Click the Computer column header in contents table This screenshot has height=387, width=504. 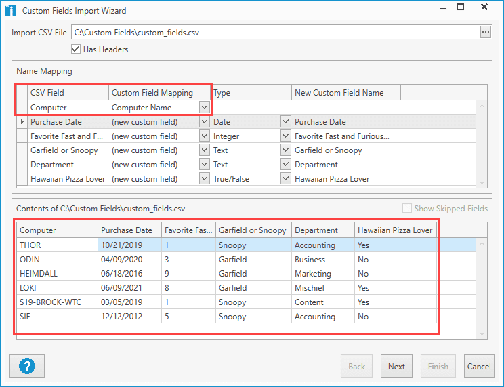pos(57,230)
